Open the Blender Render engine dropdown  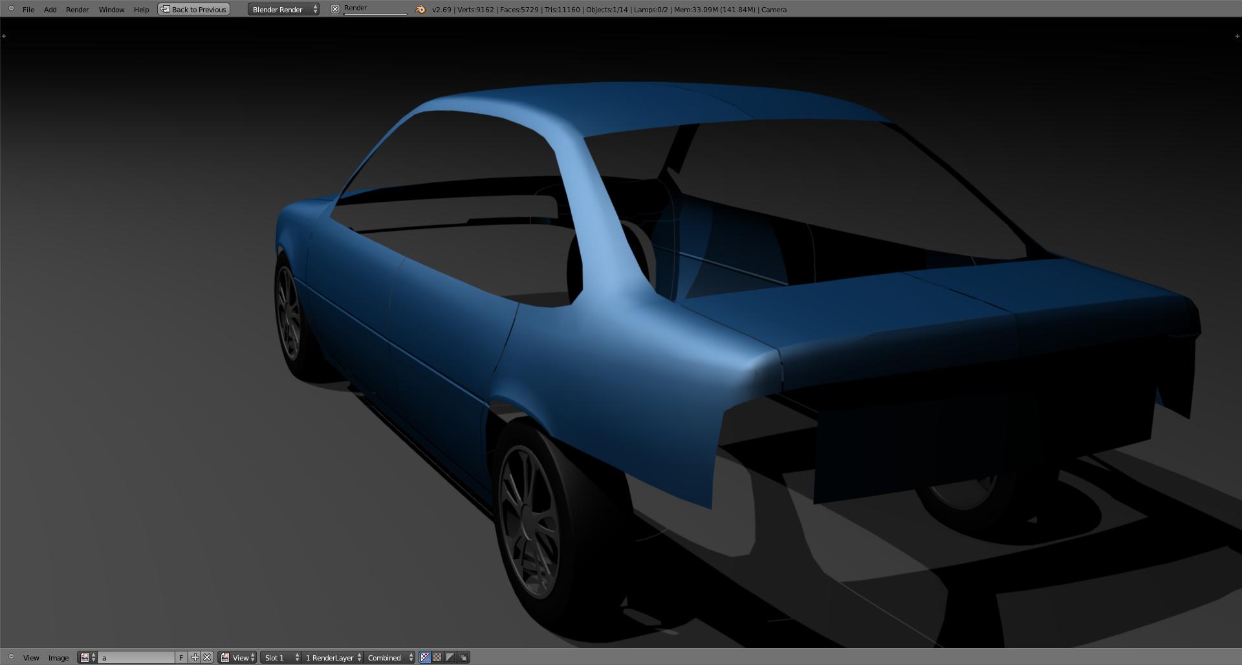(283, 9)
